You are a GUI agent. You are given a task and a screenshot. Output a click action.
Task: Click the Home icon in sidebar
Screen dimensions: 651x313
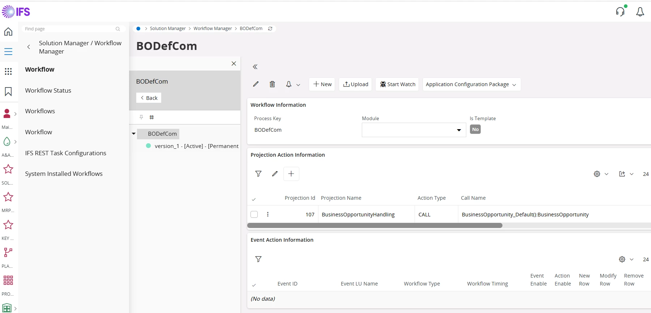pos(8,32)
